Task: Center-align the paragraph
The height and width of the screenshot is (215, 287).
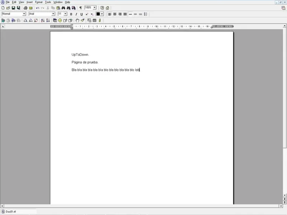Action: 115,14
